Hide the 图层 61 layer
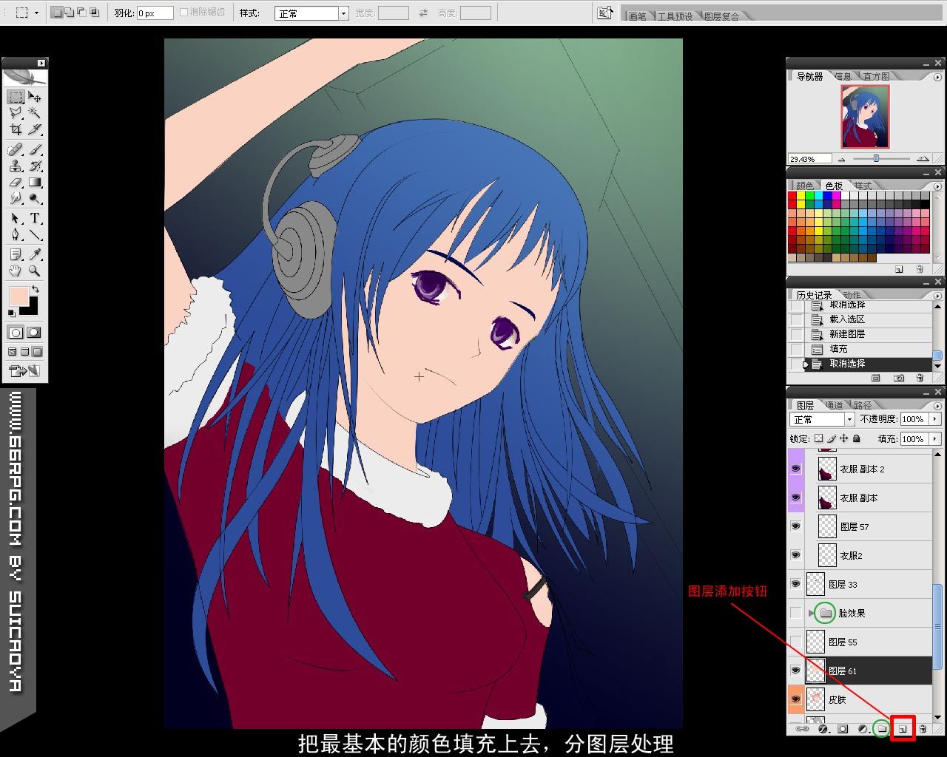The width and height of the screenshot is (947, 757). (x=796, y=671)
